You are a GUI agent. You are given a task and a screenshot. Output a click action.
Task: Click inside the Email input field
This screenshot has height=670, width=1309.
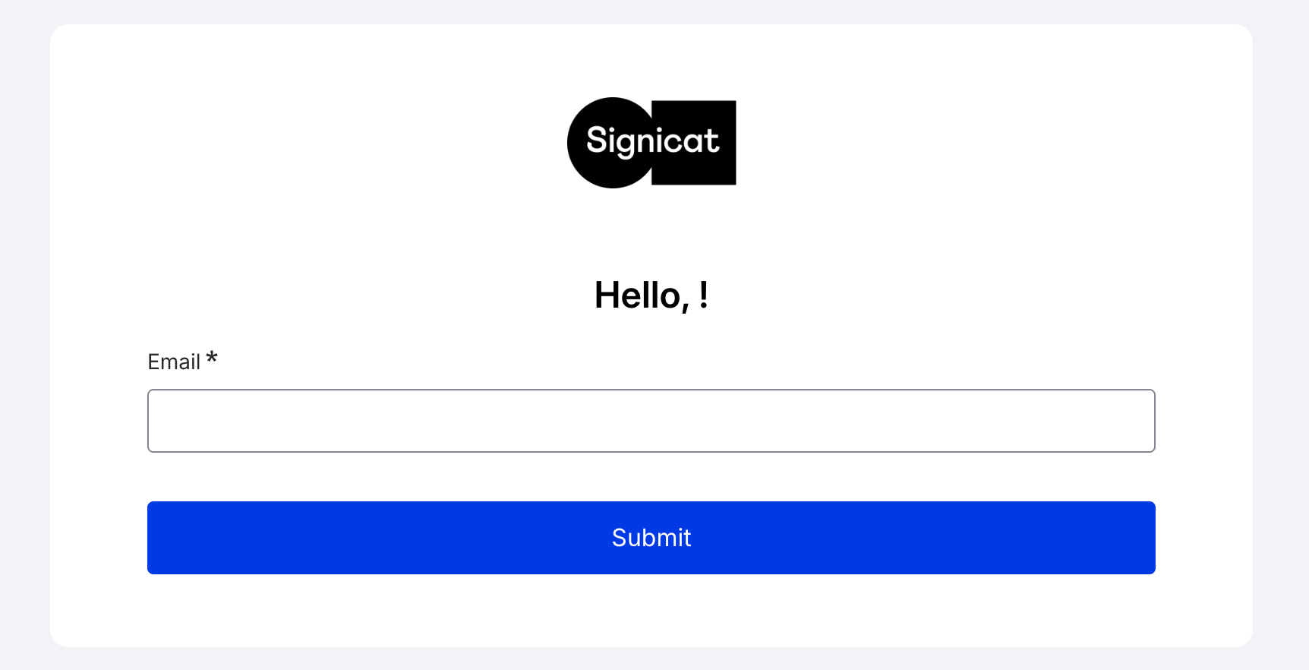tap(651, 420)
